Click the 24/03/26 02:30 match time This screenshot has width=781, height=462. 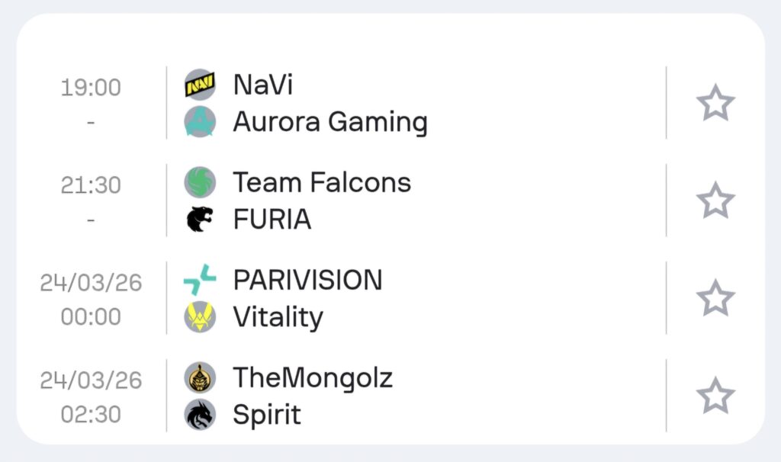[x=91, y=396]
